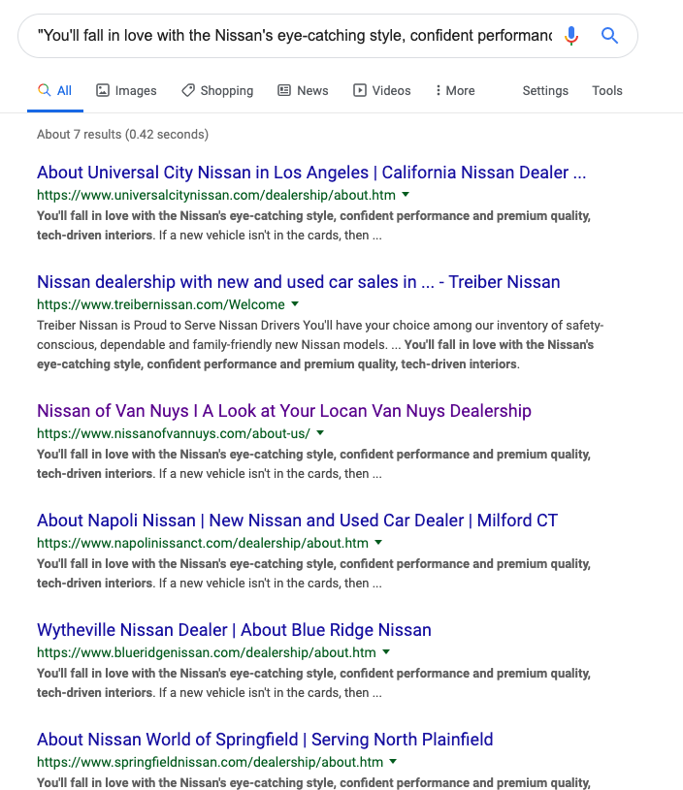Open the About Napoli Nissan result
The width and height of the screenshot is (683, 790).
(x=297, y=521)
